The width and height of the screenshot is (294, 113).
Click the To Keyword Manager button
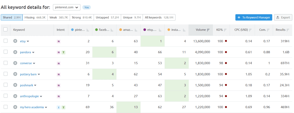pyautogui.click(x=254, y=17)
